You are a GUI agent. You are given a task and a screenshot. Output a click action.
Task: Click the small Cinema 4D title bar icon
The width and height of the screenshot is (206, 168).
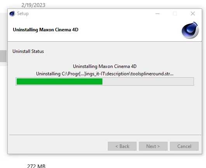[12, 14]
